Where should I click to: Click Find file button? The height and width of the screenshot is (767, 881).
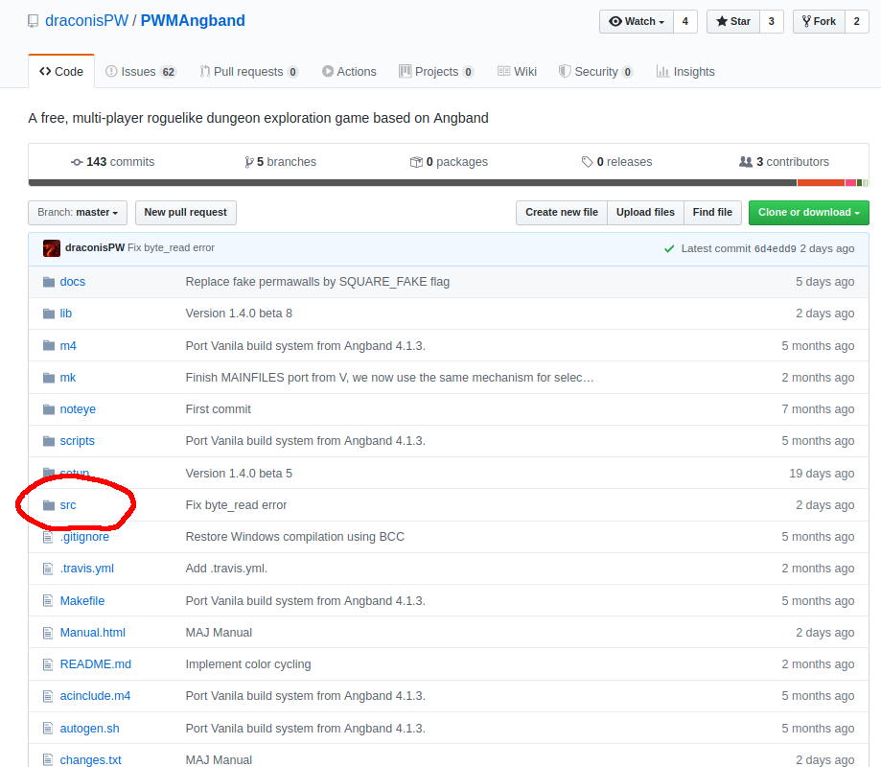(x=712, y=213)
